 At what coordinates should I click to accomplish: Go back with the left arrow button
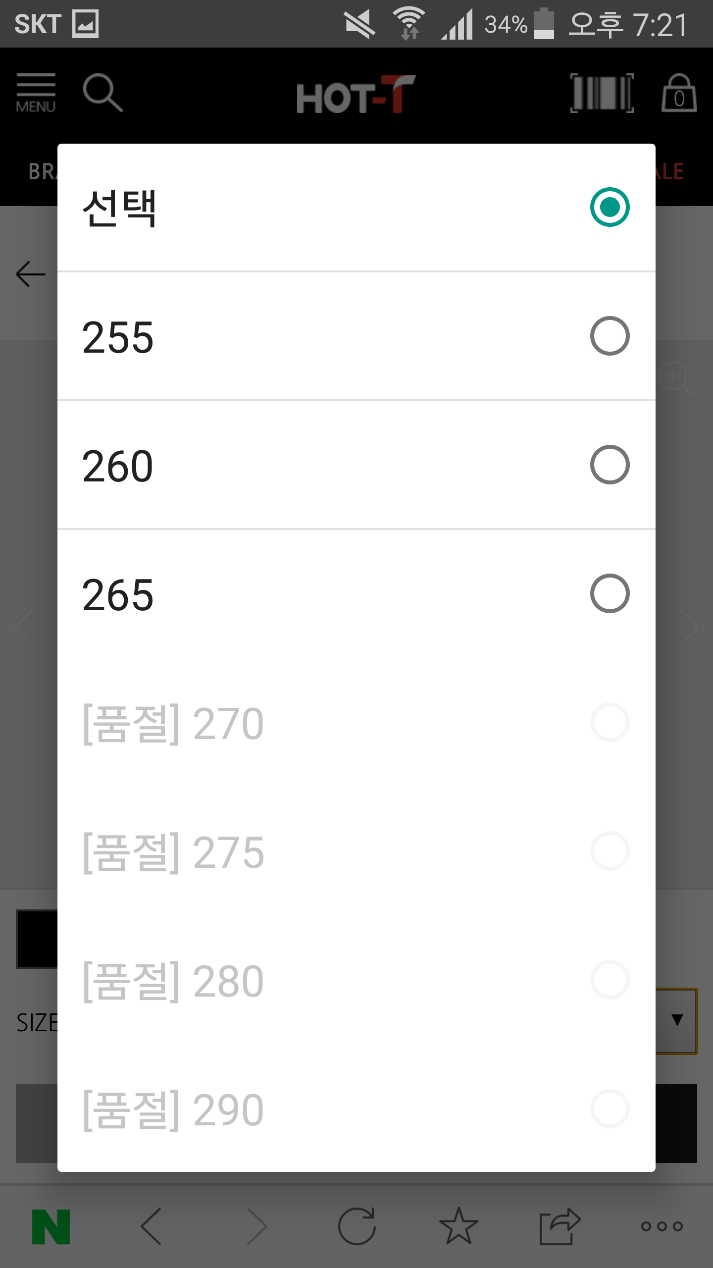point(31,274)
